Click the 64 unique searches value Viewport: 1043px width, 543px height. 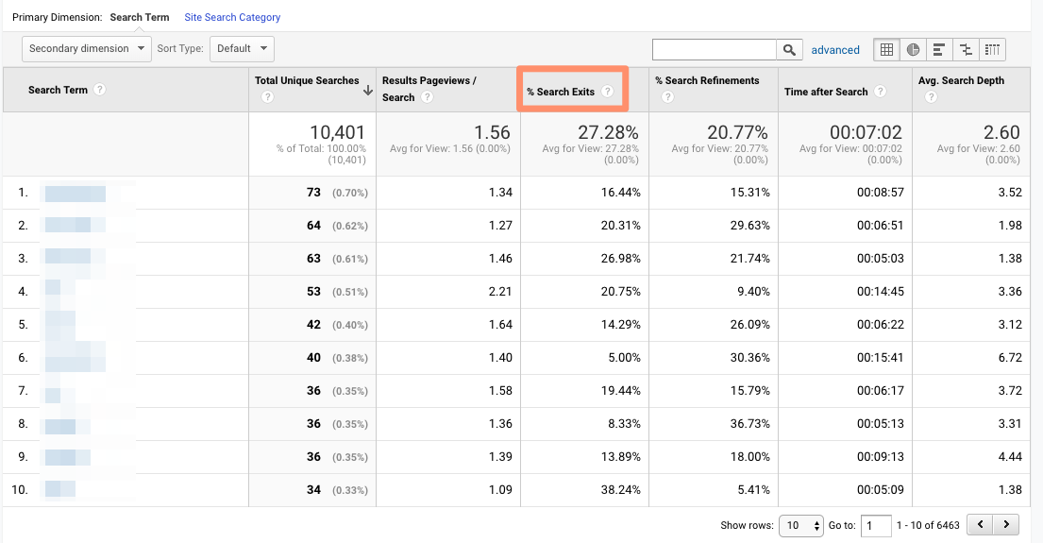click(x=313, y=226)
